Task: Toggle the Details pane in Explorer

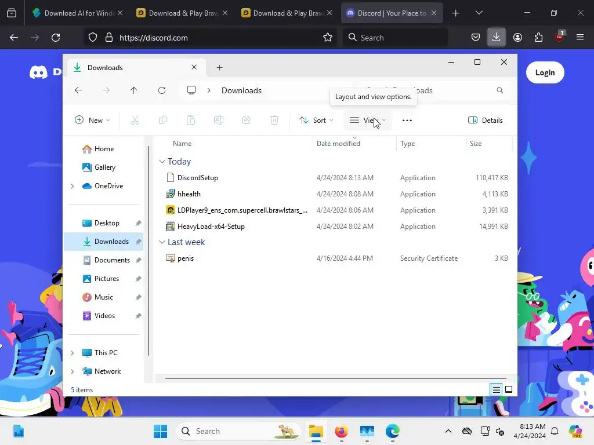Action: [486, 121]
